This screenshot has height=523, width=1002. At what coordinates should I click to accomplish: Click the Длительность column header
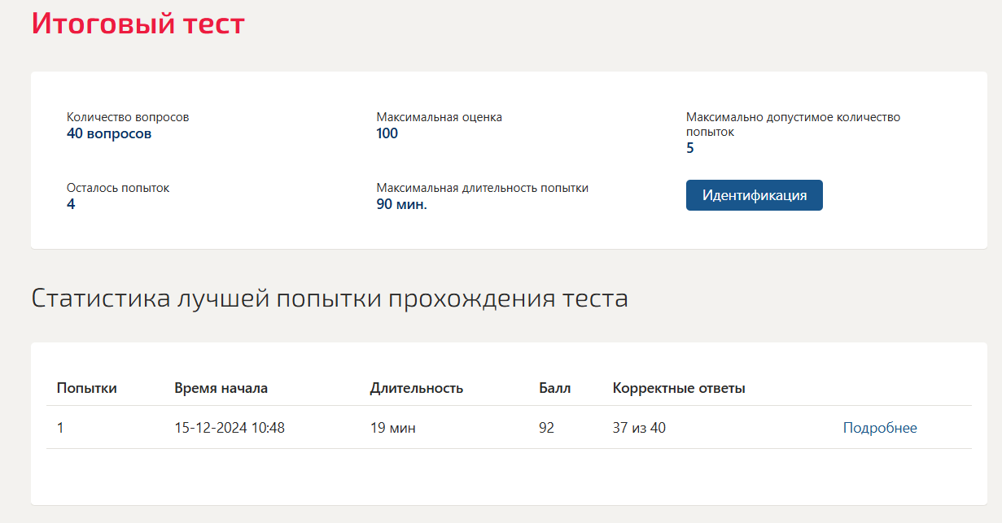tap(417, 388)
